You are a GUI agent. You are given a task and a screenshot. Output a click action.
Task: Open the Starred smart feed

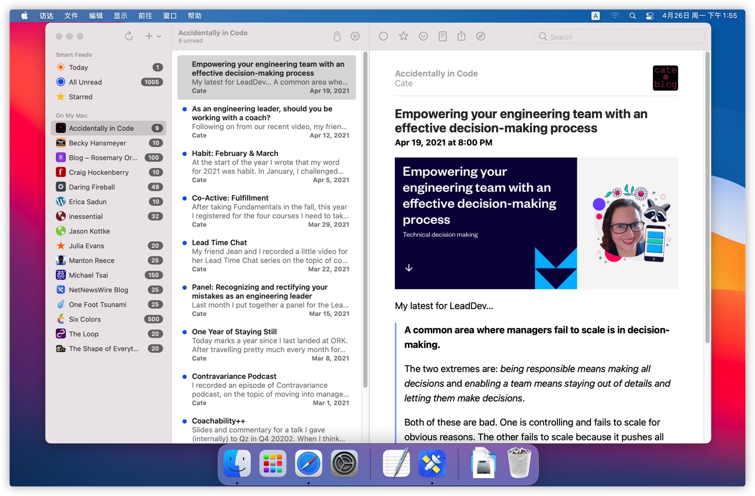click(109, 97)
